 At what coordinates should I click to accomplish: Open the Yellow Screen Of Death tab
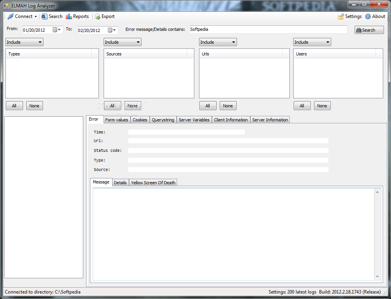pyautogui.click(x=153, y=183)
